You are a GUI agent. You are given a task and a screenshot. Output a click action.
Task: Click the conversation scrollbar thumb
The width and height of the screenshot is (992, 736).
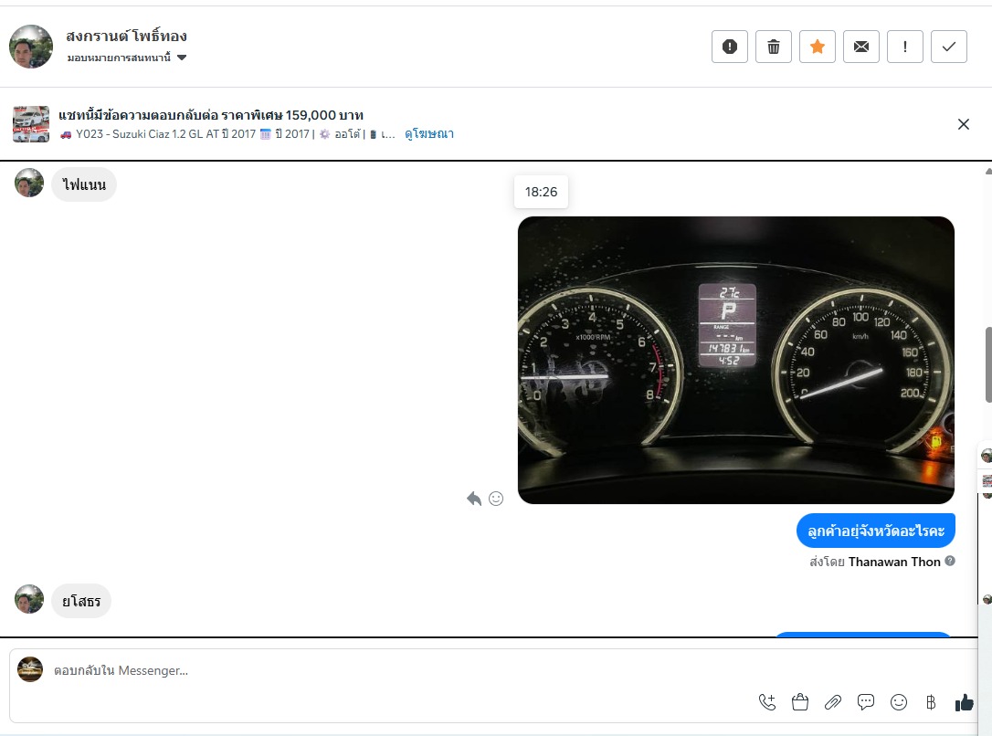coord(988,364)
